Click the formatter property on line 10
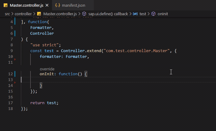The image size is (216, 131). coord(50,56)
